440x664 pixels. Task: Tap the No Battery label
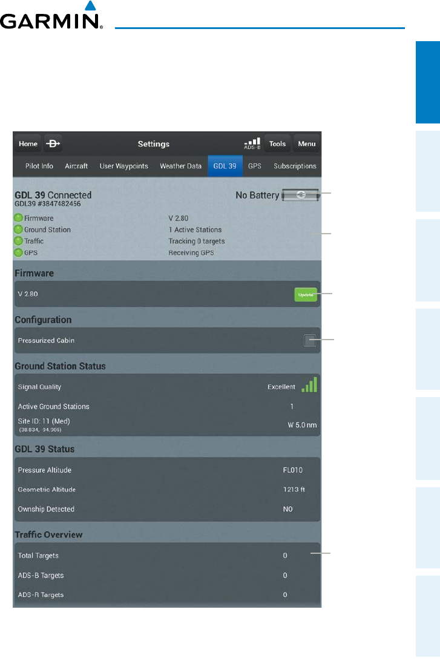257,196
